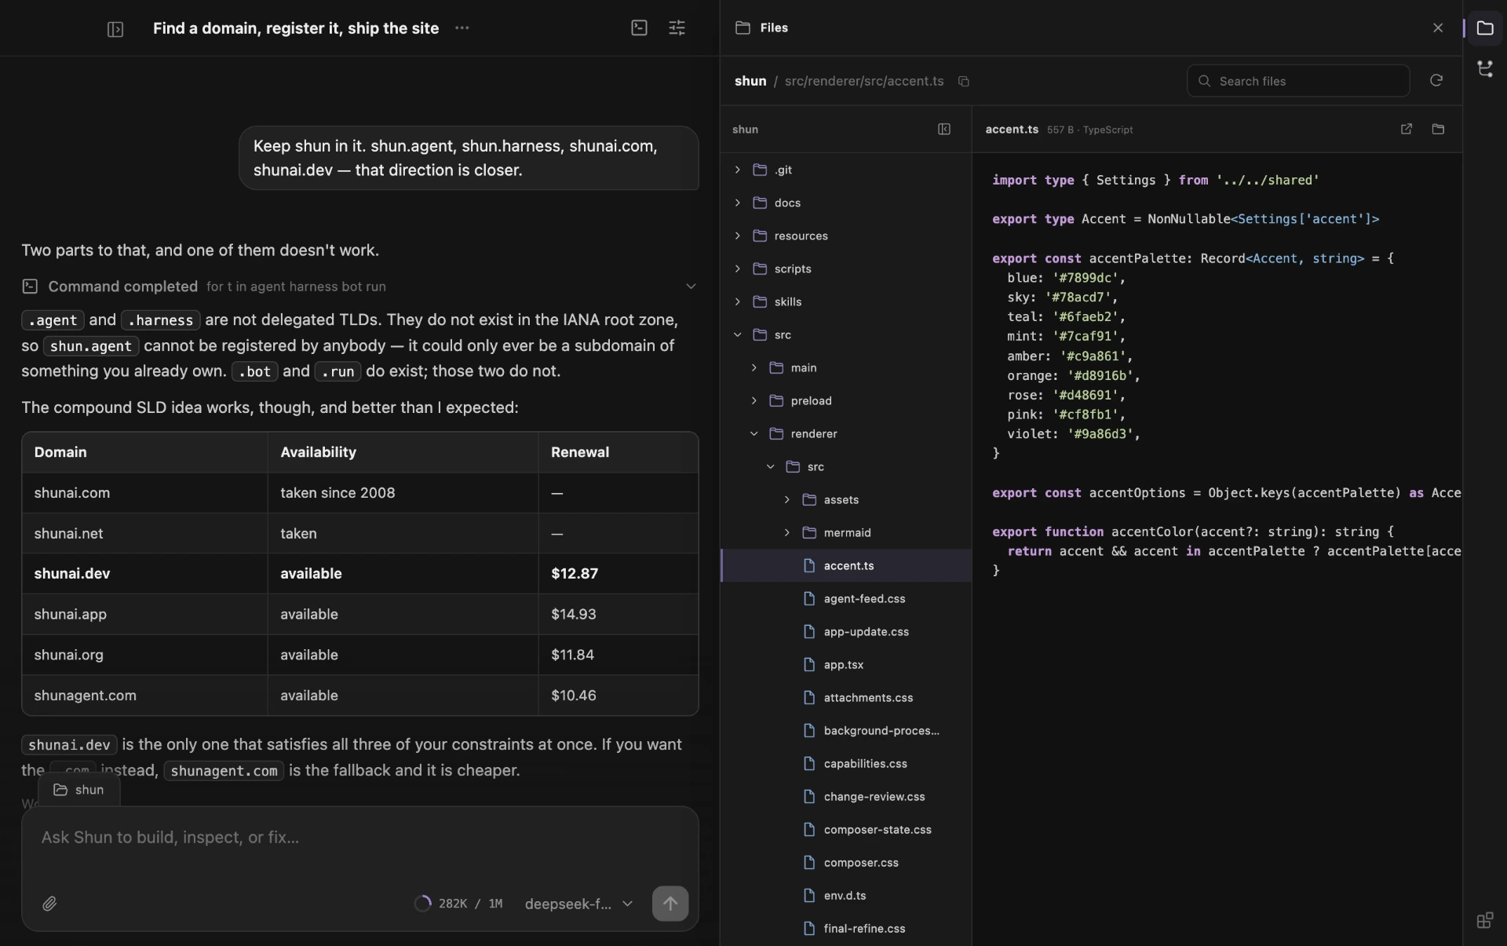Expand the scripts folder
This screenshot has width=1507, height=946.
(846, 268)
